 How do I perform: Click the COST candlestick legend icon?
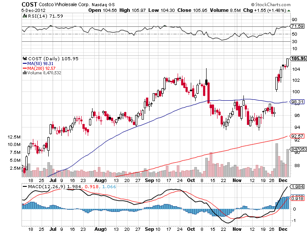(25, 58)
